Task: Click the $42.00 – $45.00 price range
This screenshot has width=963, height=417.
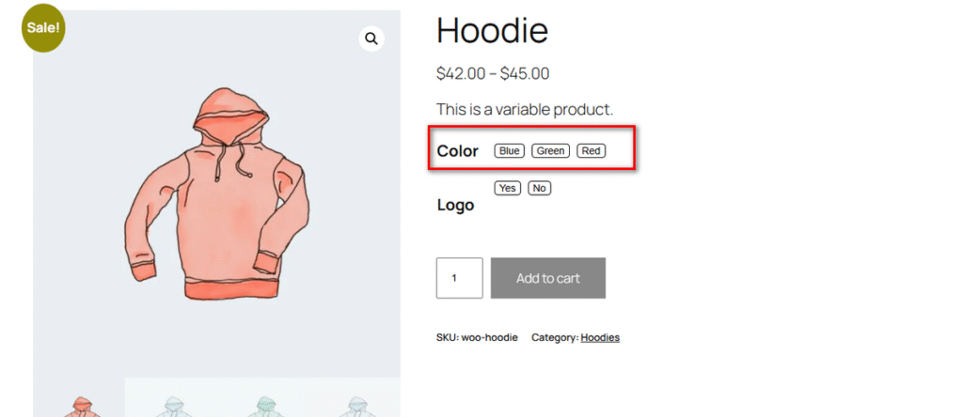Action: 493,73
